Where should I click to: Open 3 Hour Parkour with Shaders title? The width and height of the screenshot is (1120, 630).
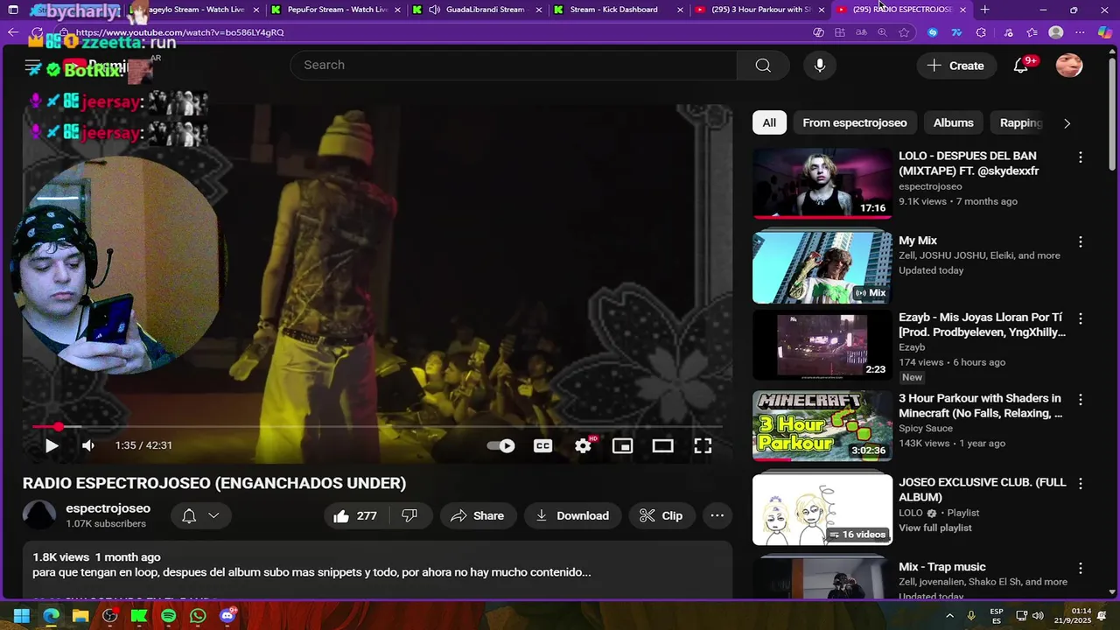(x=981, y=406)
